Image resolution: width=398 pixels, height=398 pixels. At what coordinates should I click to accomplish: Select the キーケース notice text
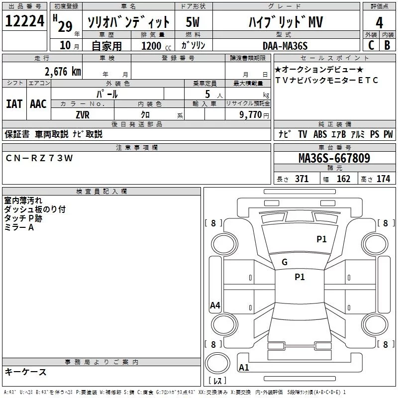coord(25,372)
